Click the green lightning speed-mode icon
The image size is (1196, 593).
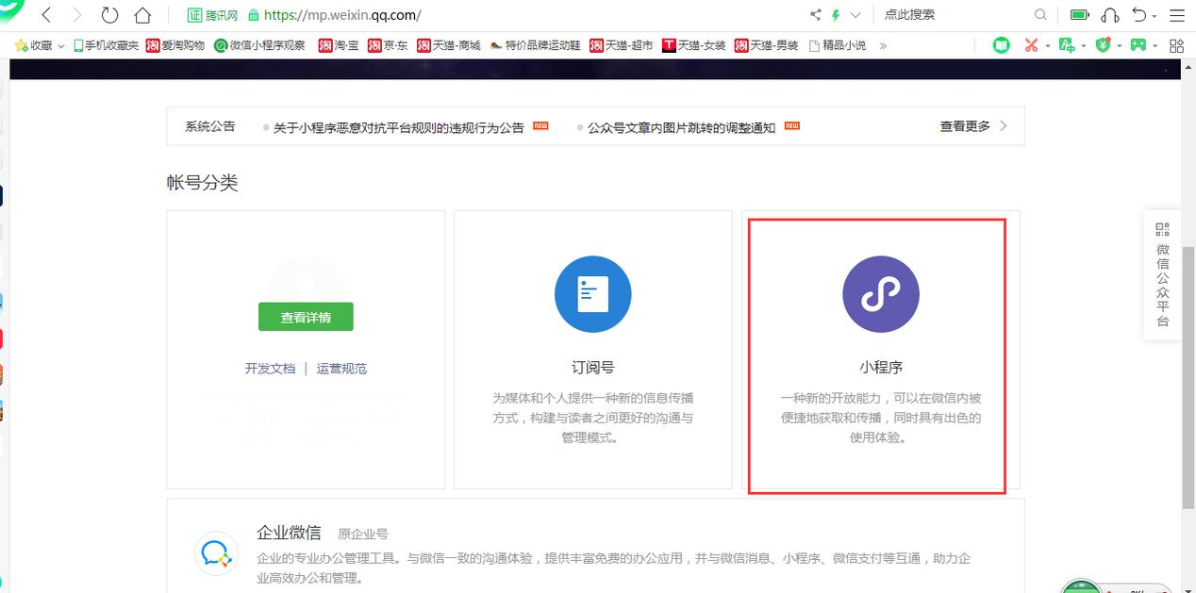click(x=836, y=15)
